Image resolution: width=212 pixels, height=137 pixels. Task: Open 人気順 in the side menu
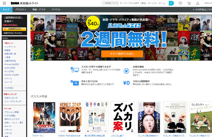(x=7, y=57)
